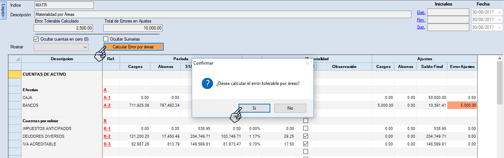
Task: Click the Rev. initials link
Action: click(421, 20)
